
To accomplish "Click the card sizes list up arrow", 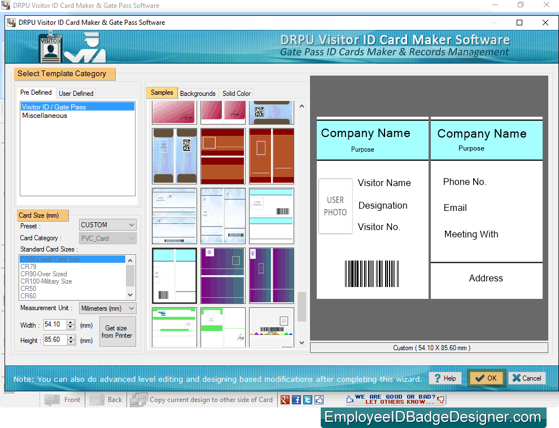I will (x=130, y=261).
